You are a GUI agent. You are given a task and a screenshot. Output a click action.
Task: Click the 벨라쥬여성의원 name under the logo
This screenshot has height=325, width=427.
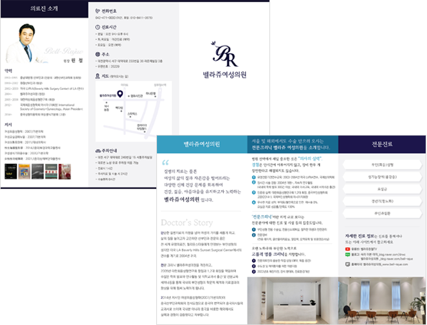coord(224,75)
